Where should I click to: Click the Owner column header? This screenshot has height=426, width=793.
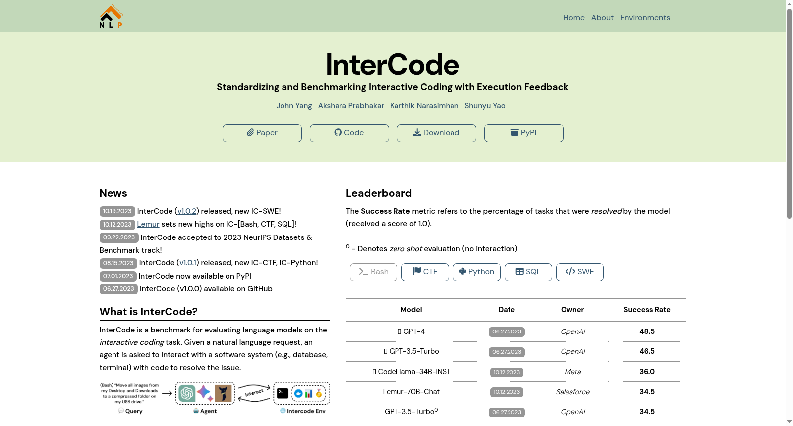572,310
